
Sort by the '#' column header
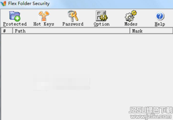point(7,31)
